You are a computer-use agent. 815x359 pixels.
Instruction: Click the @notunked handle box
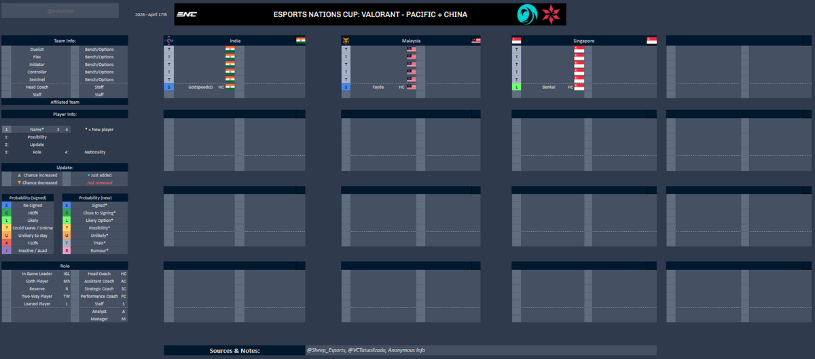[x=60, y=10]
